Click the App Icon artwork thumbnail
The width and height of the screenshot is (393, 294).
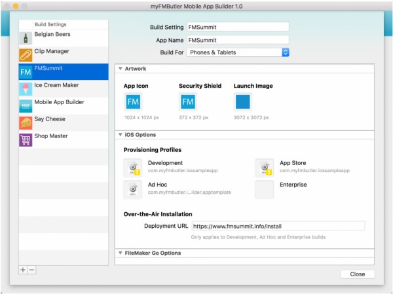(133, 101)
